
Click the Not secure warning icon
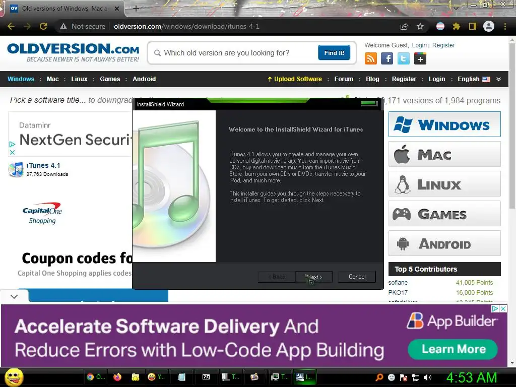click(63, 26)
